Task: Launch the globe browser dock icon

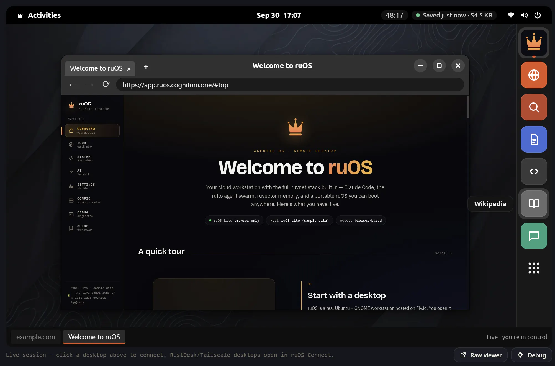Action: [x=534, y=75]
